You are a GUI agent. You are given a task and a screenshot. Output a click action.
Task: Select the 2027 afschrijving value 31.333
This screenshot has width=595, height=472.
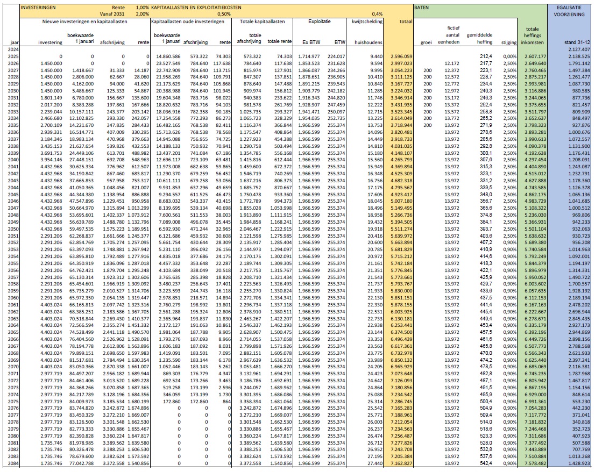[x=117, y=70]
